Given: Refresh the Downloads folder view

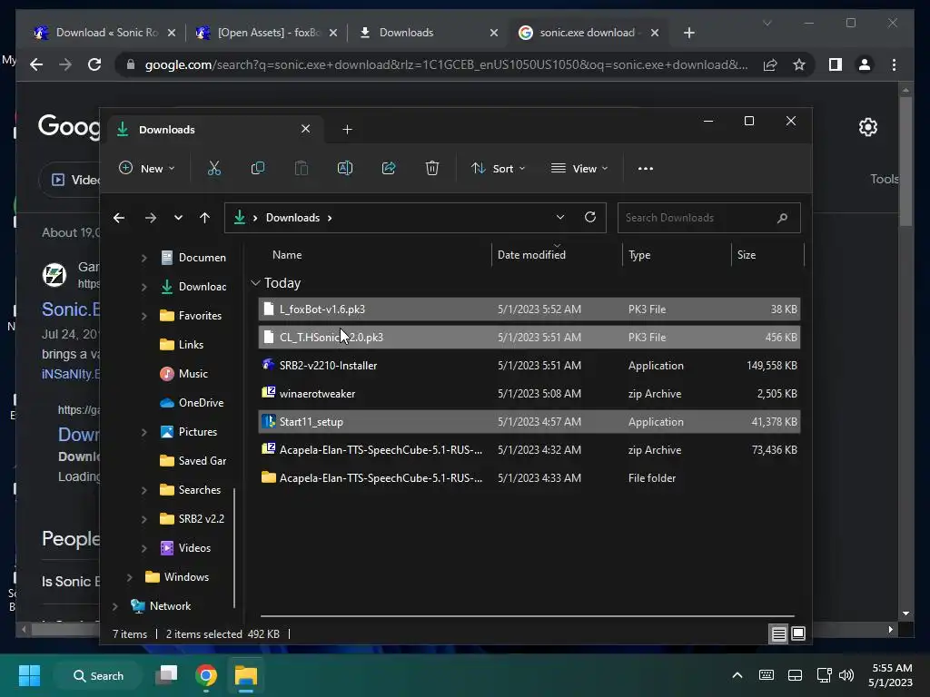Looking at the screenshot, I should (590, 217).
